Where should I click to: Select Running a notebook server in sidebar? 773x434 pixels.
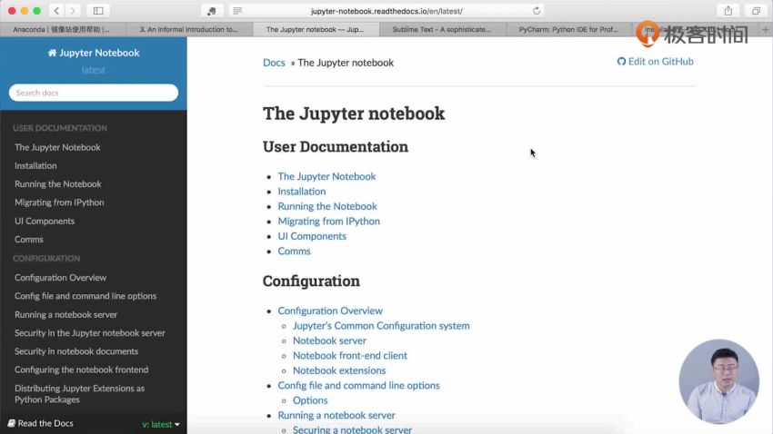point(65,314)
